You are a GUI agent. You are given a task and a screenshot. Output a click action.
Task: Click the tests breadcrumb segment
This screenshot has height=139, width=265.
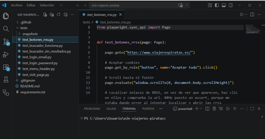click(86, 22)
